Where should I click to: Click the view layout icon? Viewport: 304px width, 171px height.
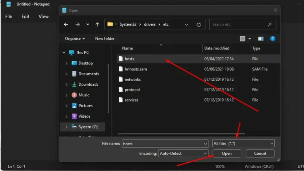coord(243,39)
